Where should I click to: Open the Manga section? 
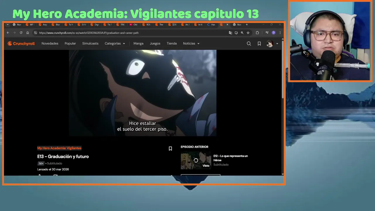click(138, 43)
